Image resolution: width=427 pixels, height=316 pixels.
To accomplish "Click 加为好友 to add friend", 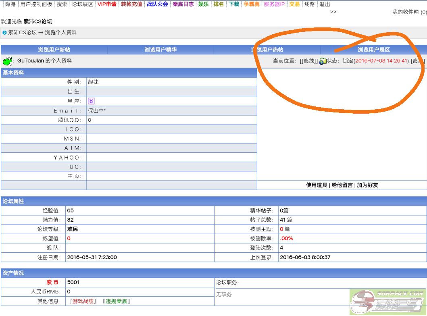I will coord(367,185).
